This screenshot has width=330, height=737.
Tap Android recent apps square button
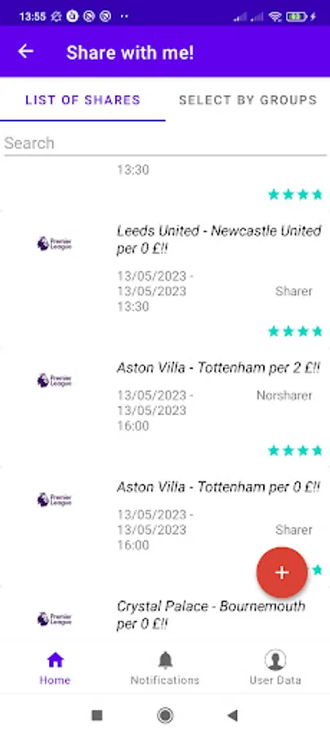point(97,716)
